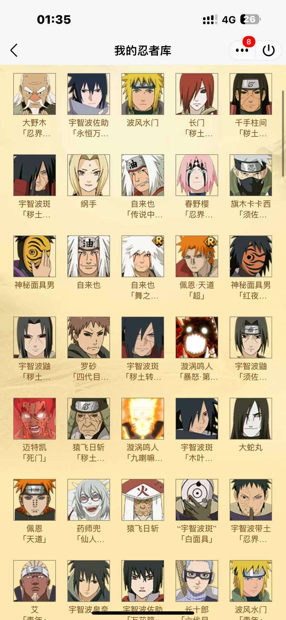Select the 迈特凯「死门」 red avatar
Screen dimensions: 286x620
[x=35, y=418]
